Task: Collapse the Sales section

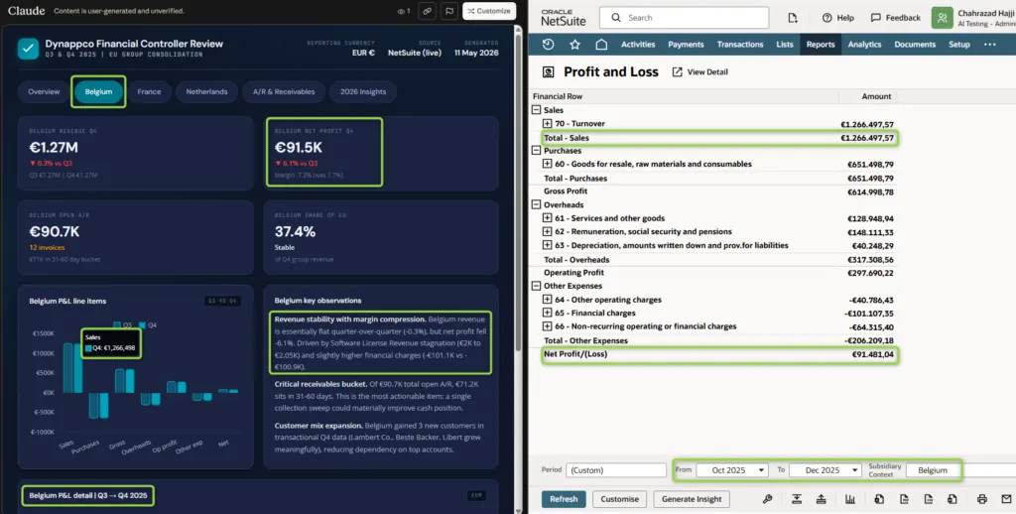Action: click(x=537, y=110)
